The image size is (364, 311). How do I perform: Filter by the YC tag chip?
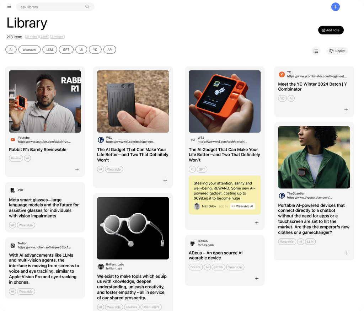[x=95, y=50]
